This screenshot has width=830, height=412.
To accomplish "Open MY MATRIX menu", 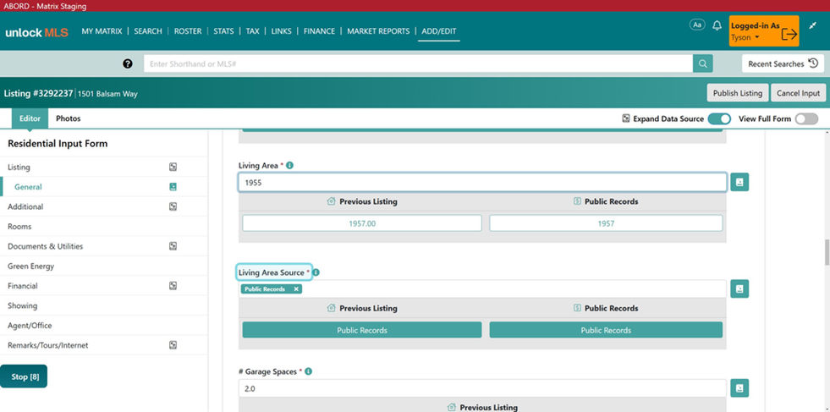I will point(102,31).
